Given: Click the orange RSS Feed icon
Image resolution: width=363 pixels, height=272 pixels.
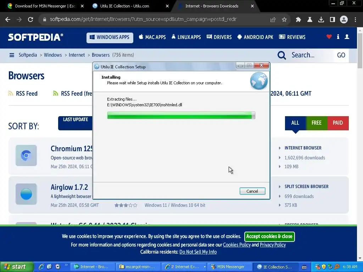Looking at the screenshot, I should pyautogui.click(x=10, y=93).
